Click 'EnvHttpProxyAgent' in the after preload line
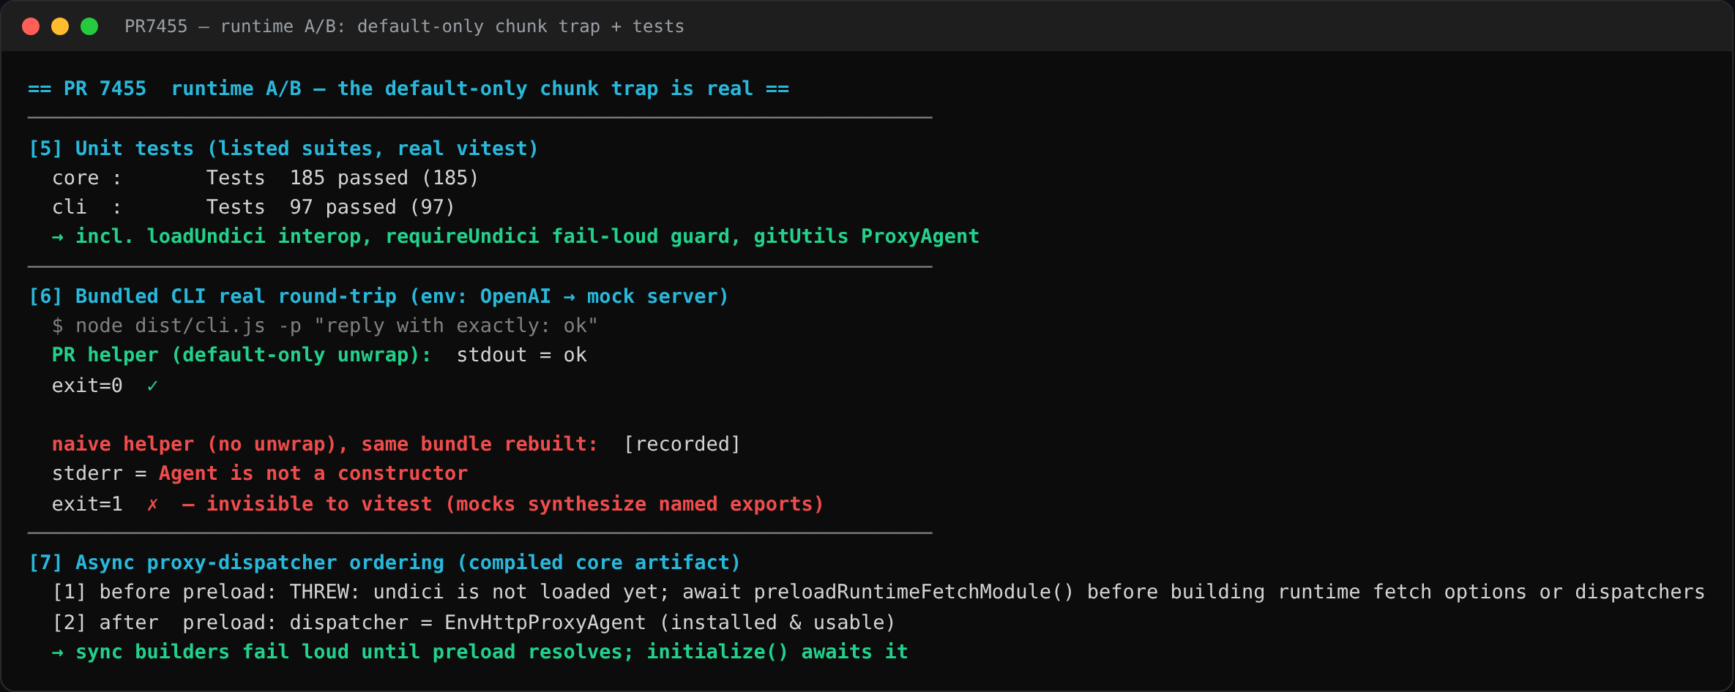The width and height of the screenshot is (1735, 692). [x=545, y=623]
